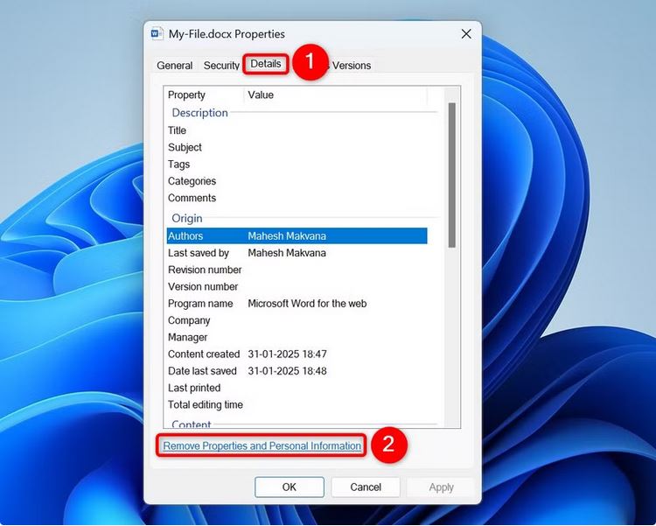Select the Title property row
The image size is (656, 526).
297,130
